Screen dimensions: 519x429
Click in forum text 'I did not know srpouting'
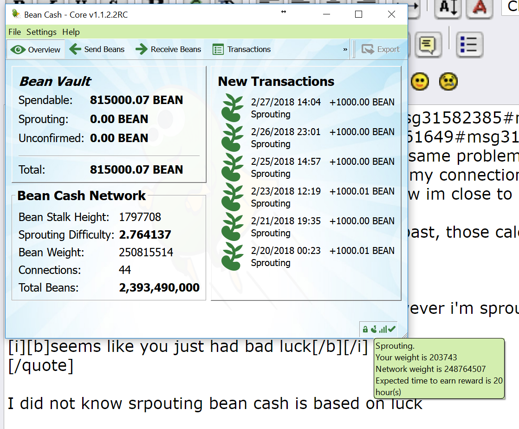tap(105, 404)
